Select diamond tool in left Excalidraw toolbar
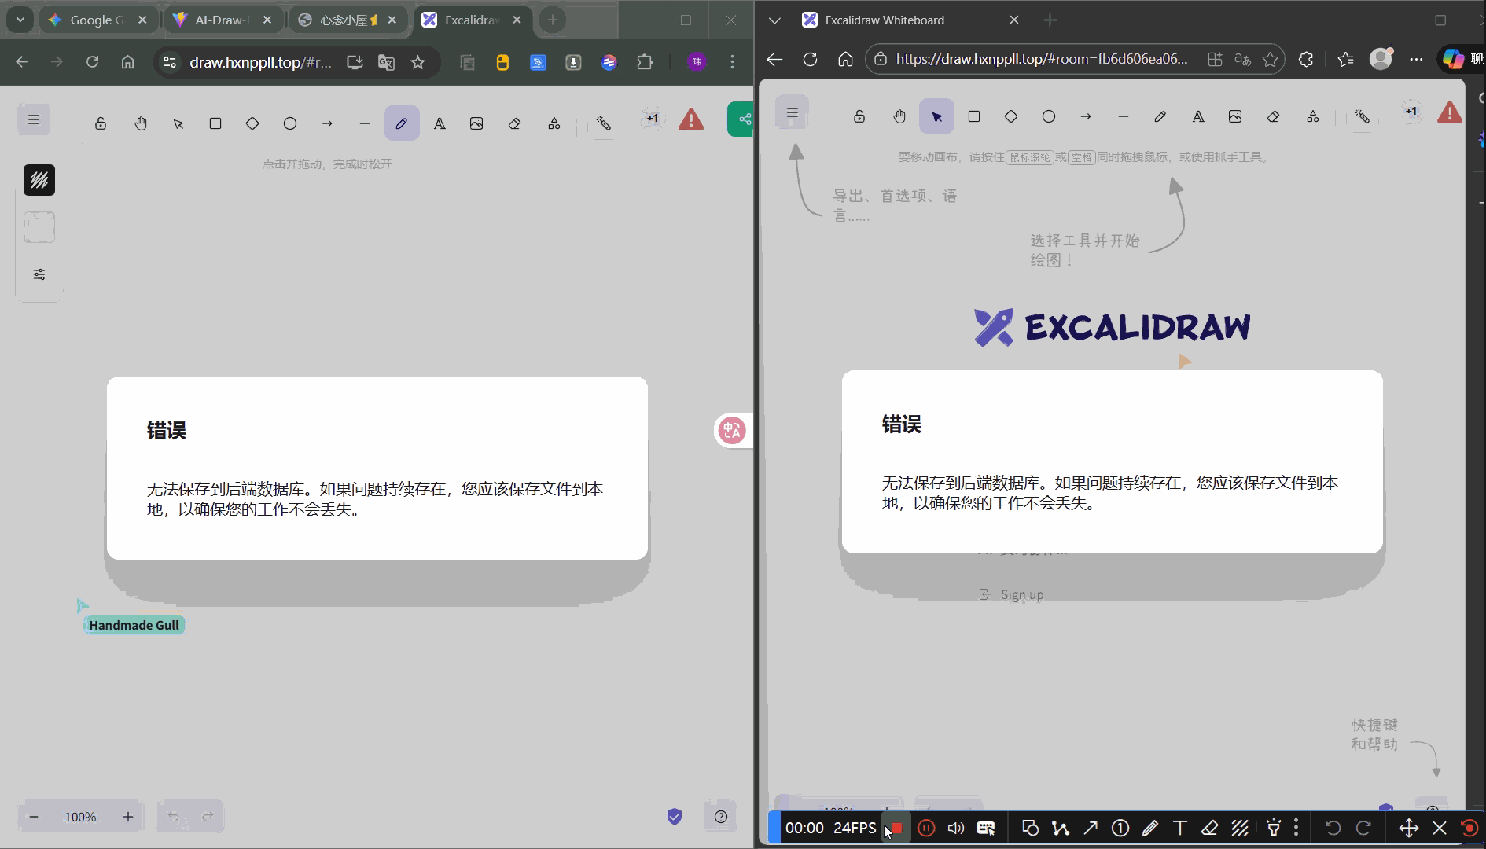This screenshot has width=1486, height=849. pyautogui.click(x=252, y=123)
